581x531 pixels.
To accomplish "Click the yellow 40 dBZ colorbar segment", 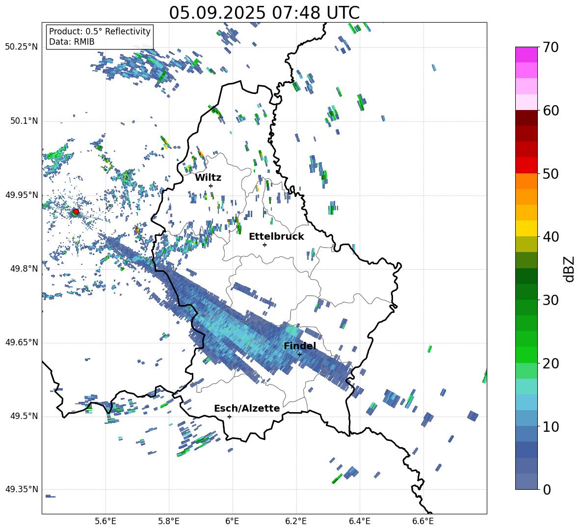I will click(526, 228).
